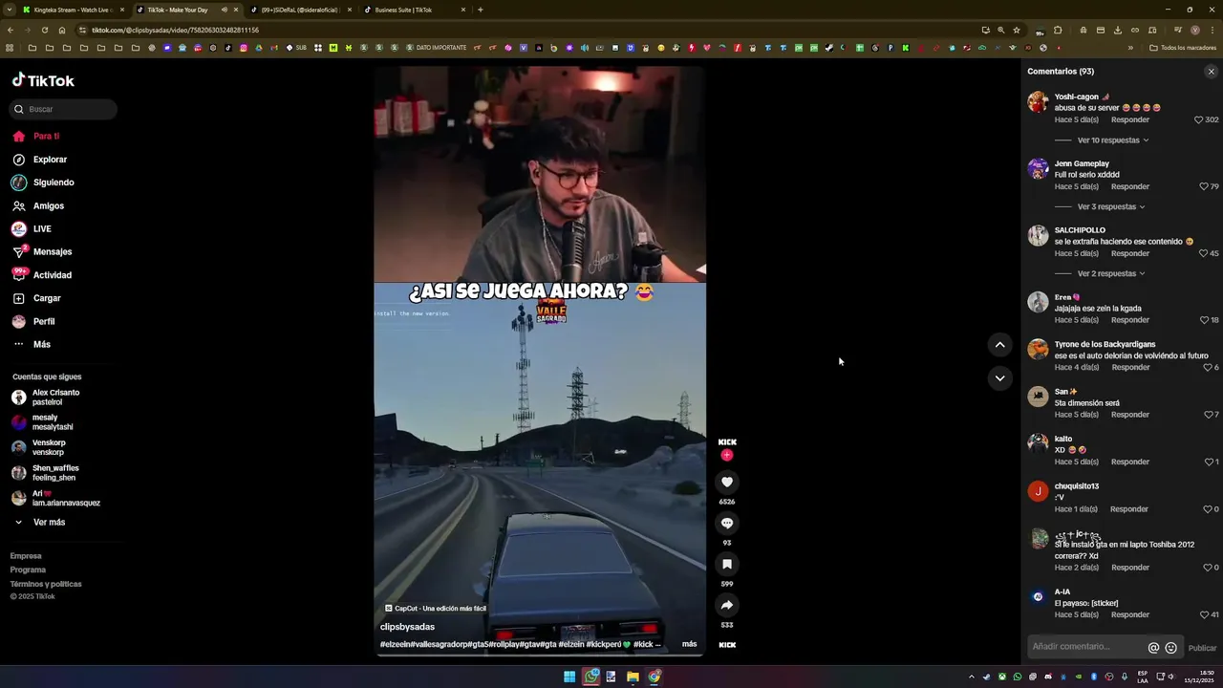The height and width of the screenshot is (688, 1223).
Task: Like Tyrone de los Backyardigans comment
Action: [x=1208, y=367]
